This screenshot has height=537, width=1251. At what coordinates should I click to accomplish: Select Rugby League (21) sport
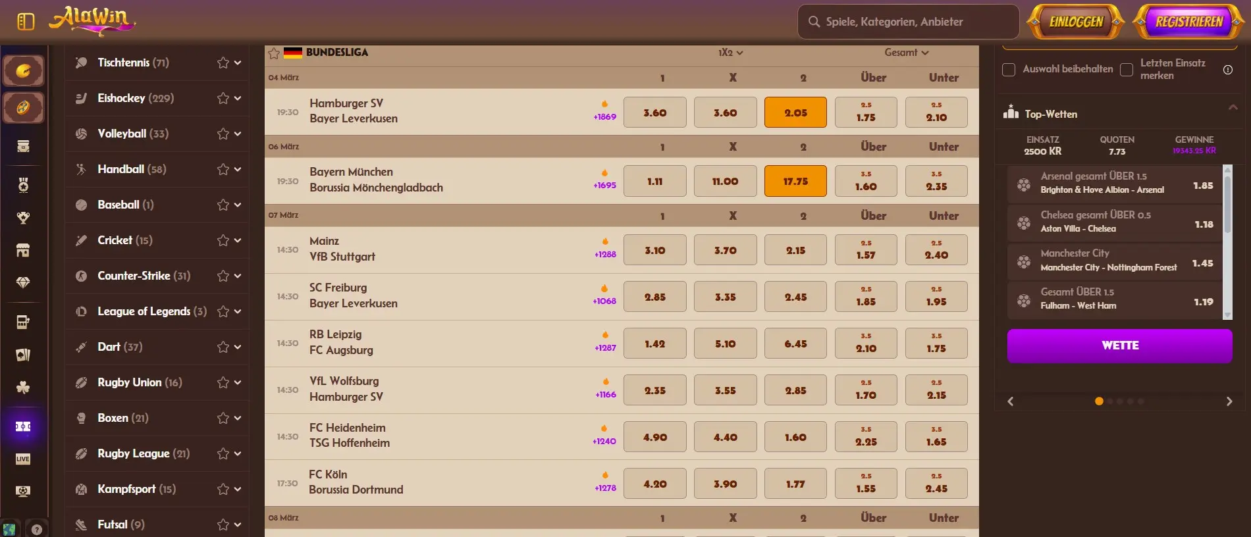pyautogui.click(x=144, y=453)
